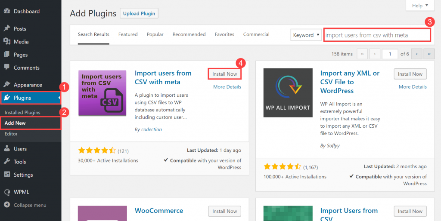
Task: Click the Media icon in sidebar
Action: (x=7, y=42)
